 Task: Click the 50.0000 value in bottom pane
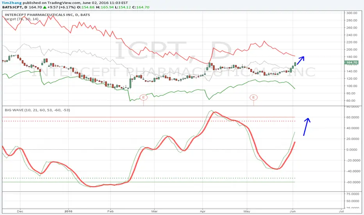tap(353, 201)
